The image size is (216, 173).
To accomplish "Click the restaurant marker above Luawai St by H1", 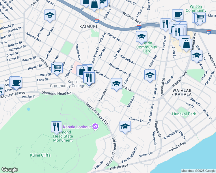I will point(165,25).
